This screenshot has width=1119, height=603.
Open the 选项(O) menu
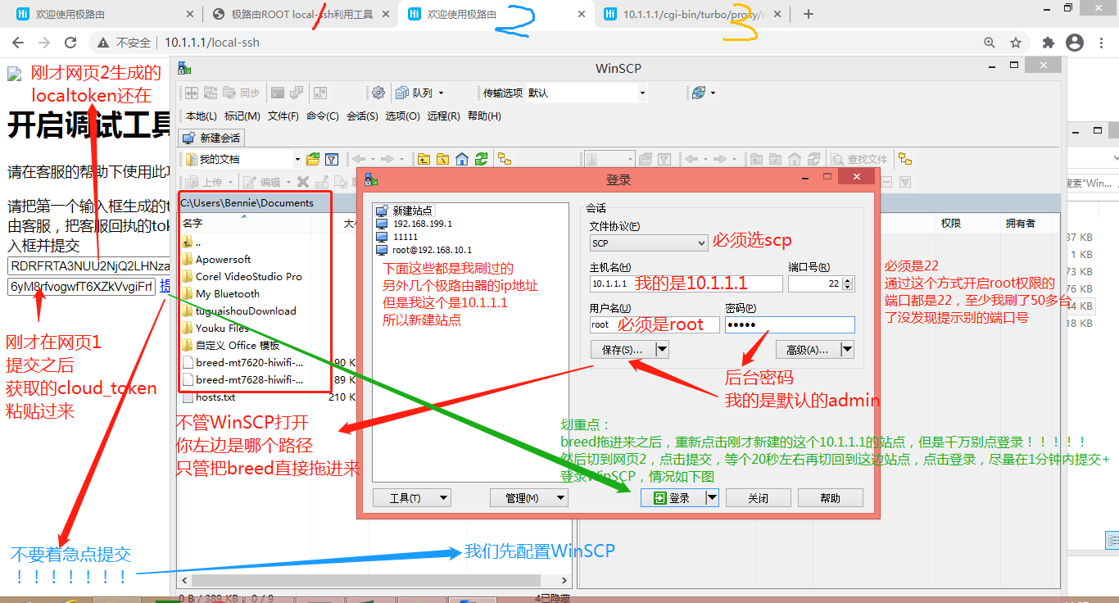(402, 116)
